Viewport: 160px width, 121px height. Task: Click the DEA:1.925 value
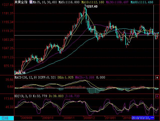click(x=65, y=77)
